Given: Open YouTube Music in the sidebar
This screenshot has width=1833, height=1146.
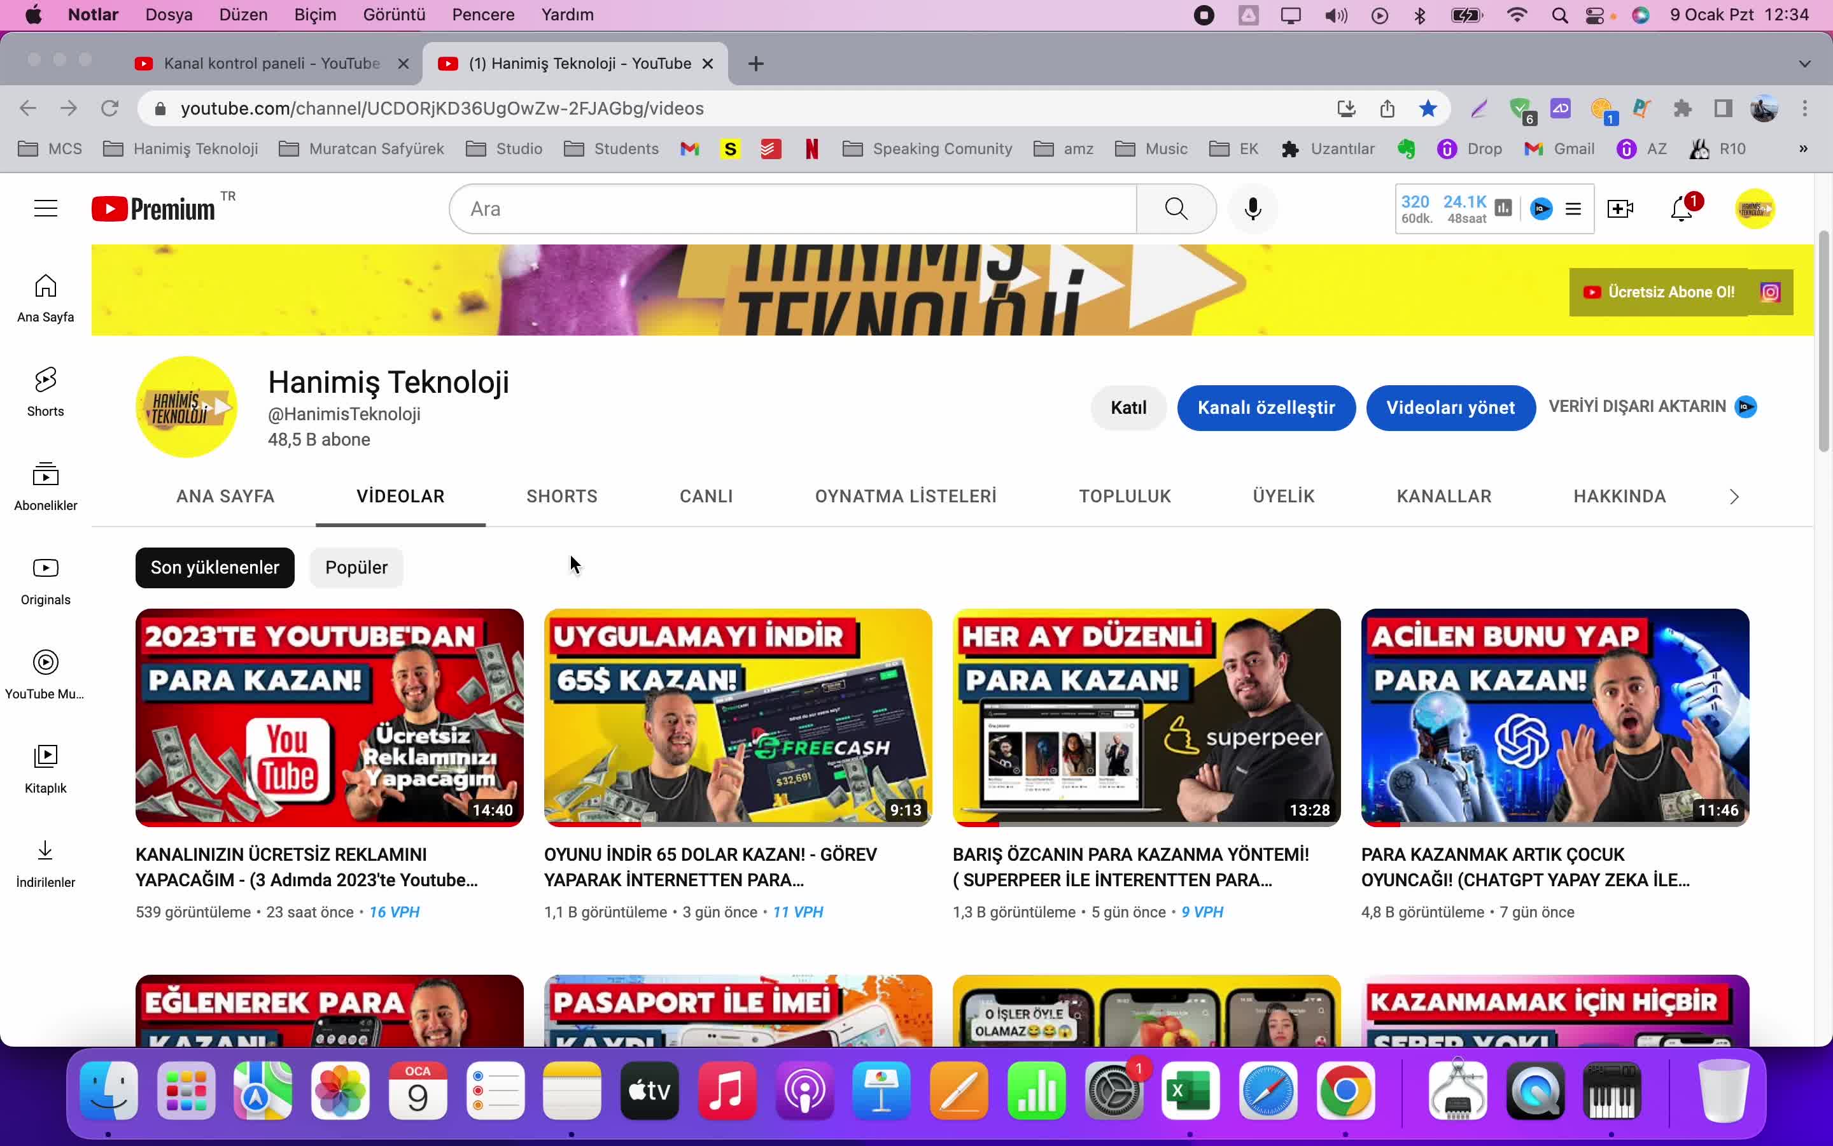Looking at the screenshot, I should [x=45, y=676].
